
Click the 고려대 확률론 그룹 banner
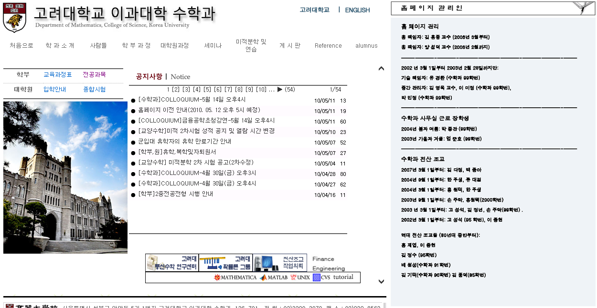(225, 263)
